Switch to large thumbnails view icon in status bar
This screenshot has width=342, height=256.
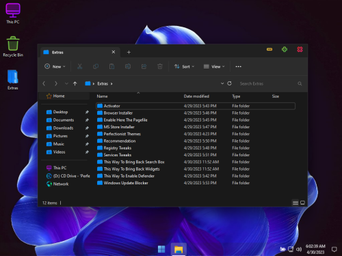[x=302, y=203]
